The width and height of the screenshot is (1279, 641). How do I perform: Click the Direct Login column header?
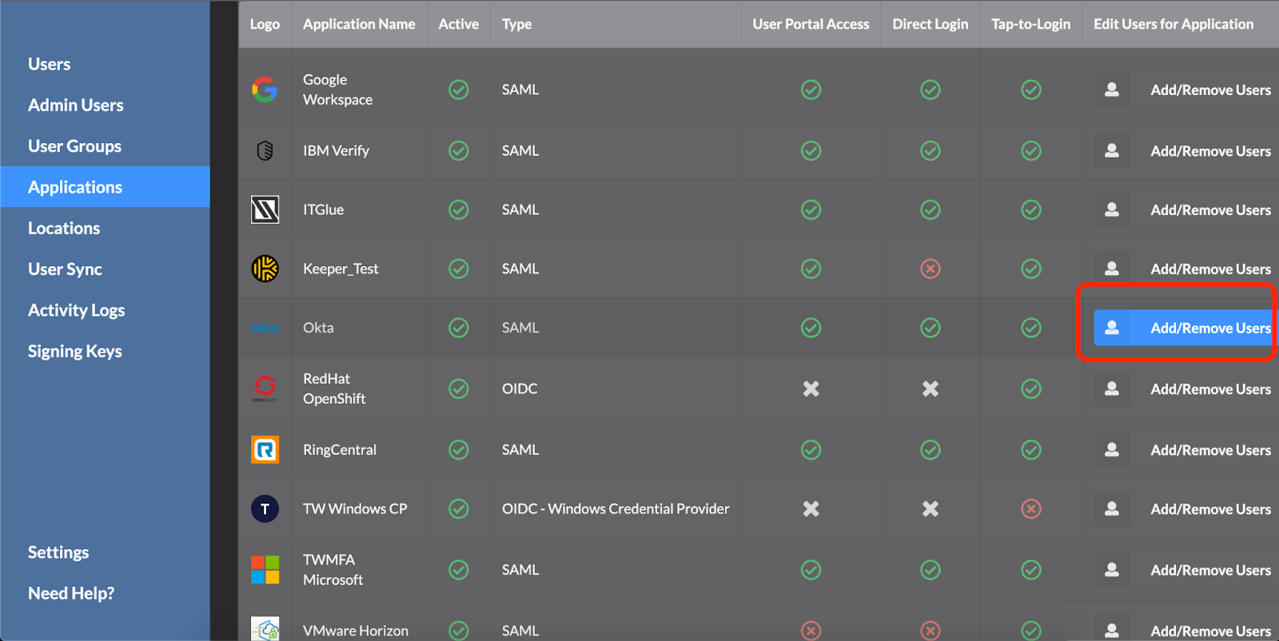pos(930,24)
